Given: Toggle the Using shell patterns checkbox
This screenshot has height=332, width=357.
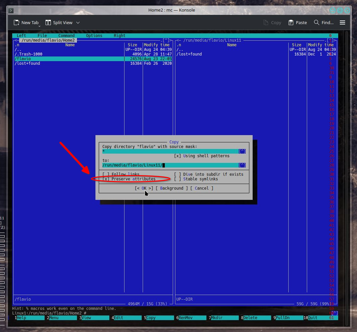Looking at the screenshot, I should (177, 156).
